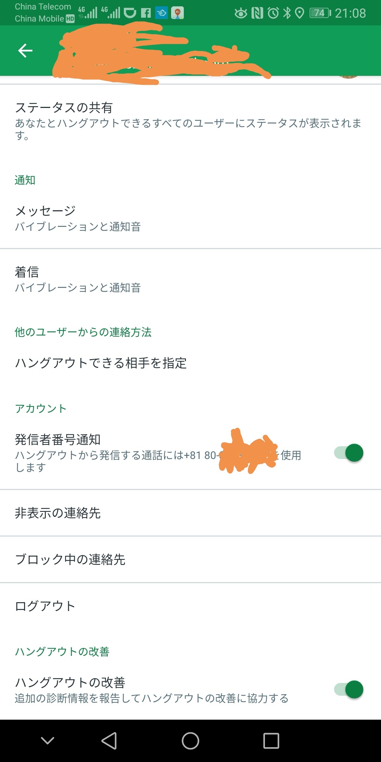The width and height of the screenshot is (381, 762).
Task: Tap the back arrow in header
Action: [25, 51]
